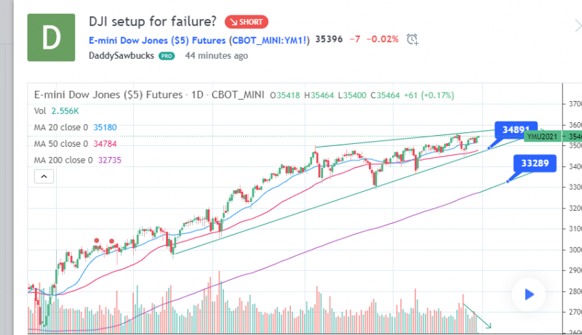Open the E-mini Dow Jones Futures symbol link

pos(200,39)
